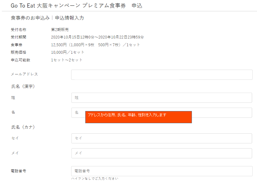This screenshot has width=257, height=183.
Task: Click the 第2期販売 value text
Action: [60, 30]
